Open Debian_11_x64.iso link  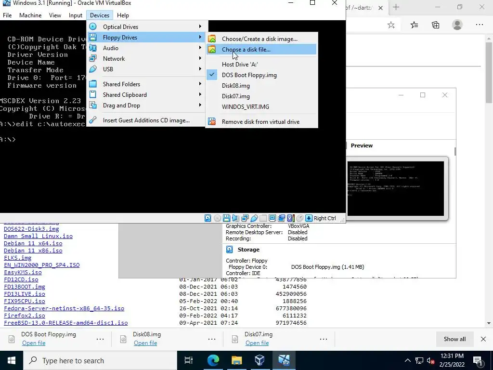(x=33, y=243)
